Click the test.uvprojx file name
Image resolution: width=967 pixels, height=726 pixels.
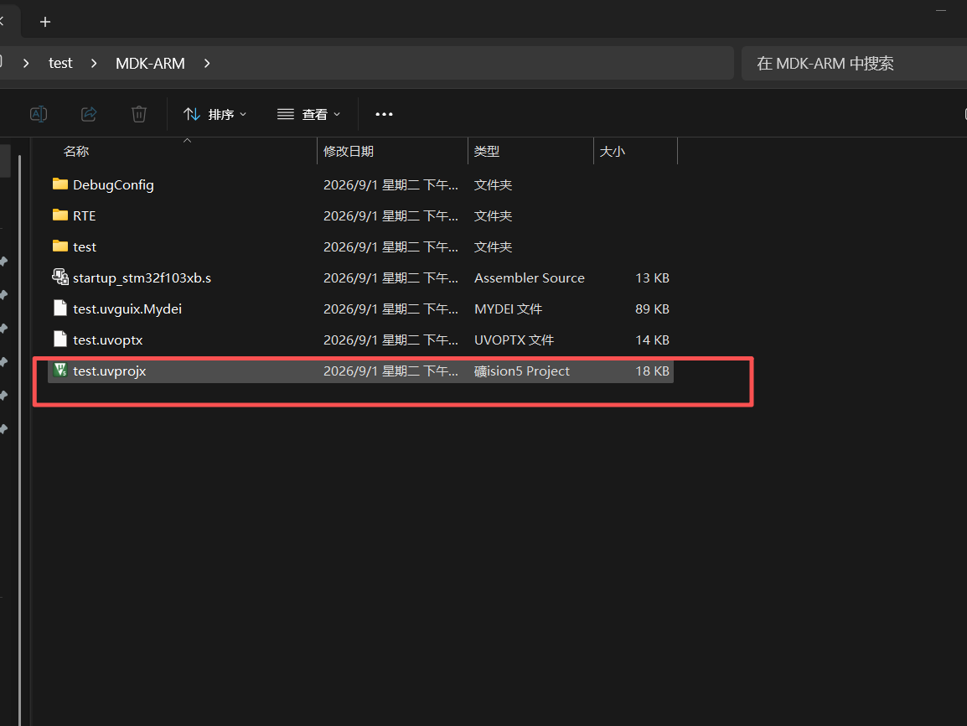click(109, 371)
